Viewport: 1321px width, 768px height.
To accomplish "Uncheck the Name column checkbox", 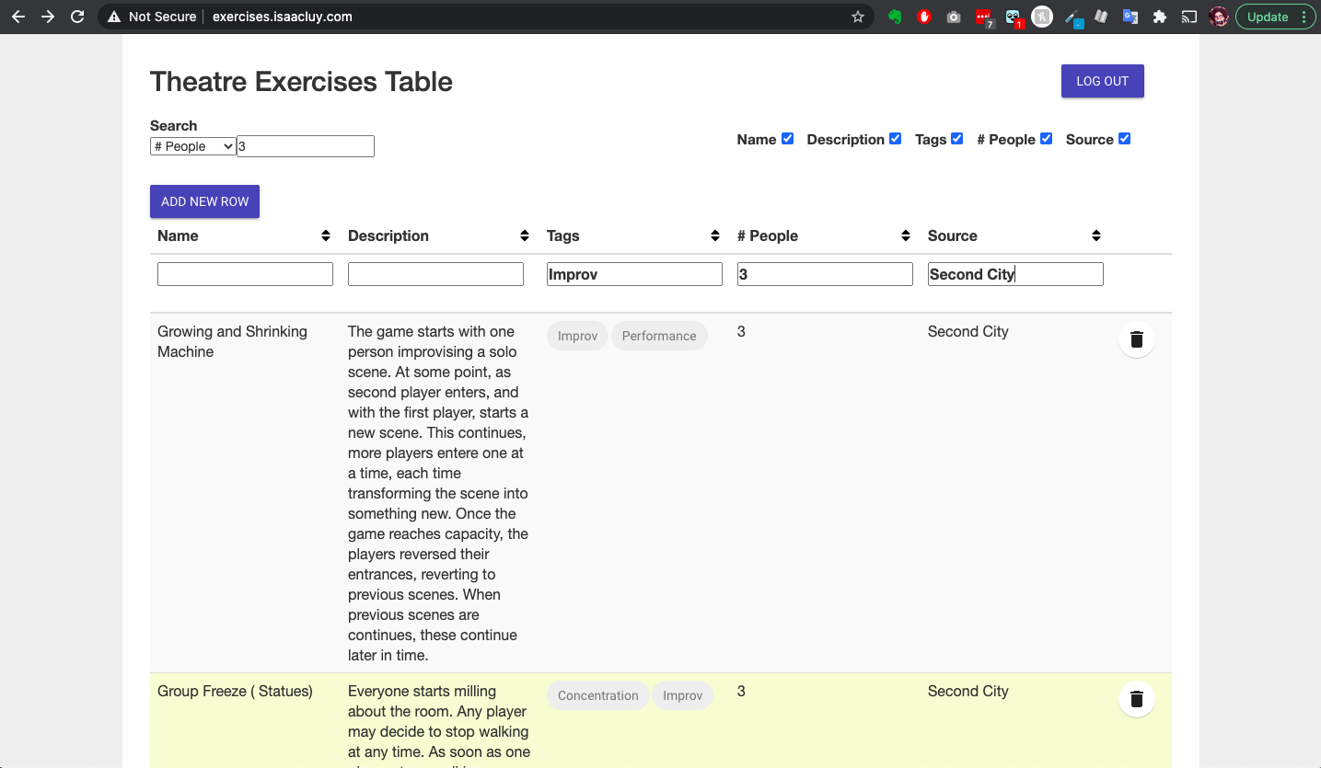I will (787, 139).
